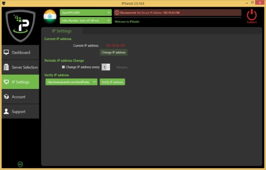The image size is (266, 170).
Task: Maximize the IPVanish window
Action: click(x=253, y=3)
